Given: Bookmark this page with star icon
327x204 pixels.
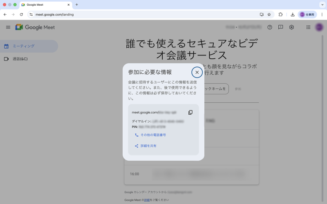Looking at the screenshot, I should coord(269,14).
